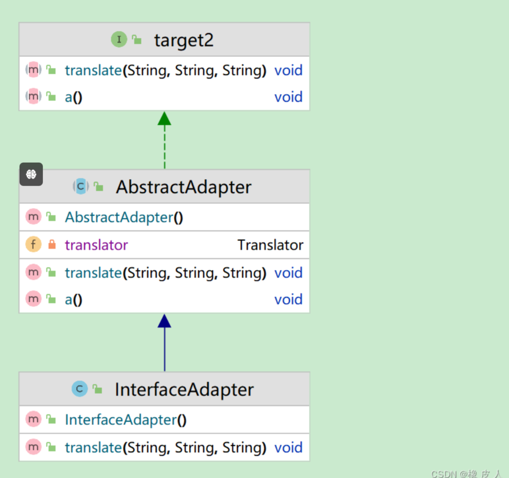Click method icon of InterfaceAdapter() constructor
The height and width of the screenshot is (478, 509).
coord(33,419)
